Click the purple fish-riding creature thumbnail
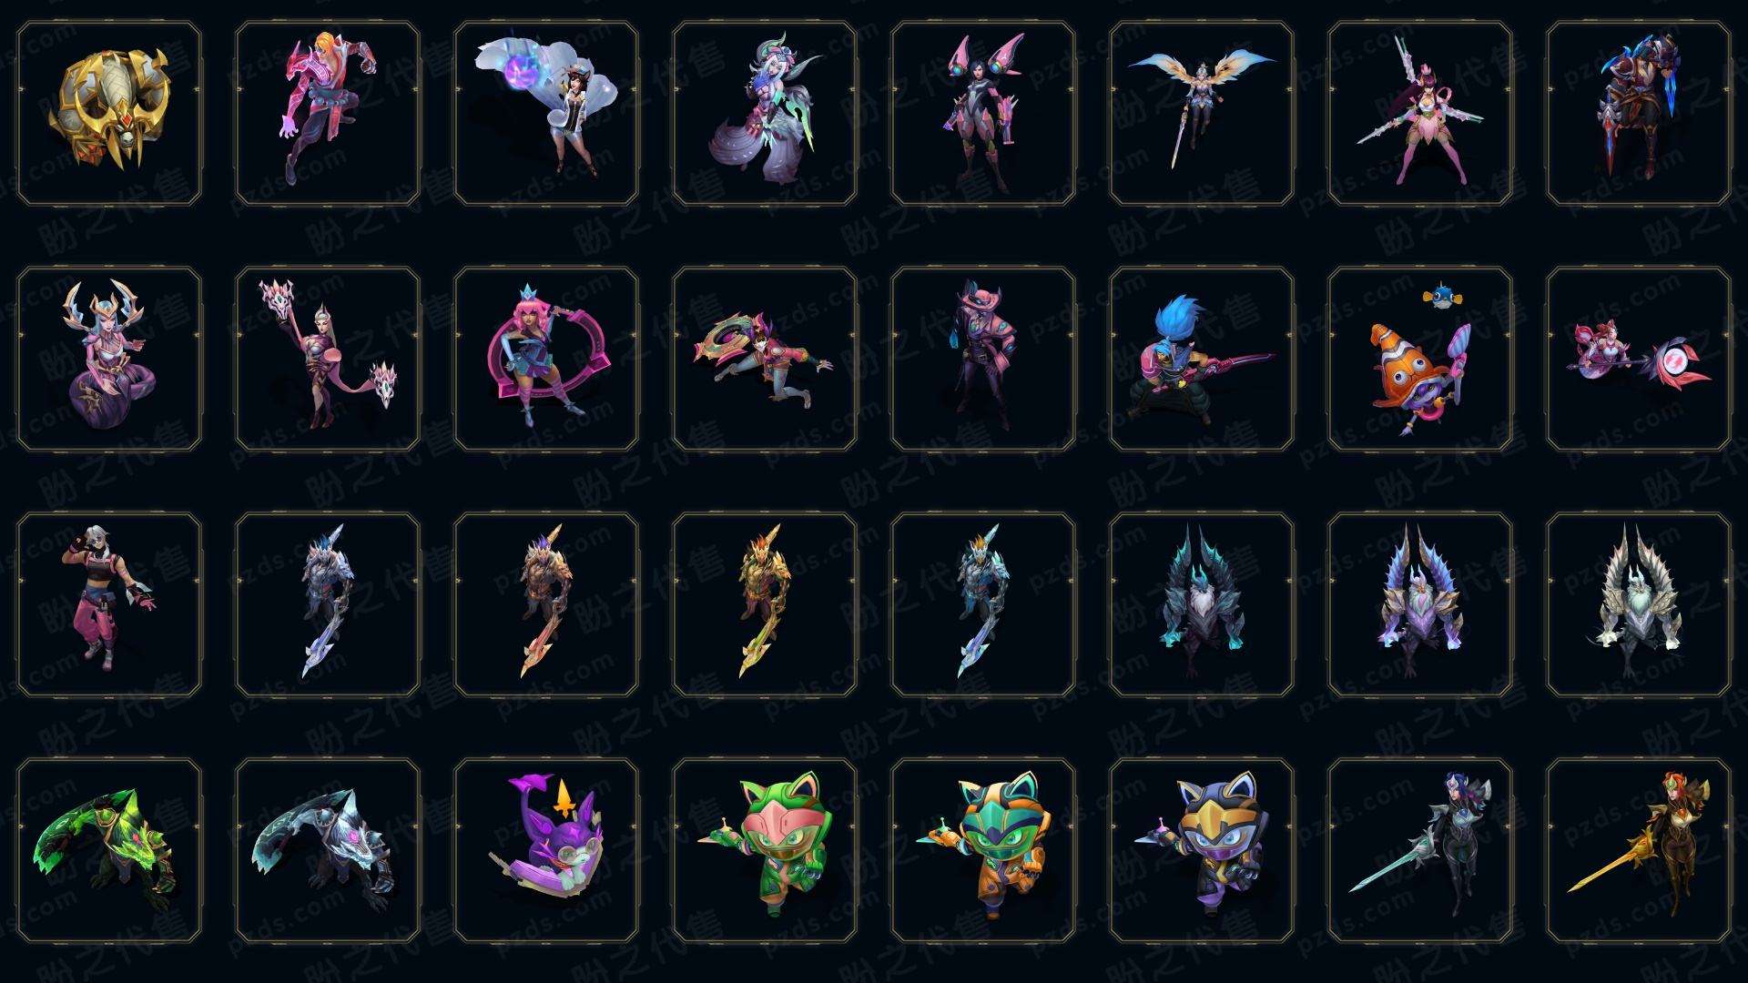The width and height of the screenshot is (1748, 983). tap(546, 850)
